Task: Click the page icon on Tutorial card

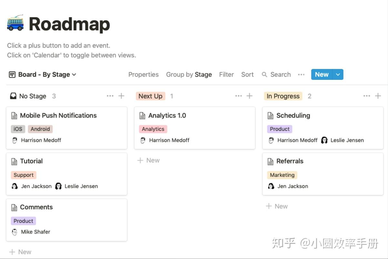Action: (x=14, y=161)
